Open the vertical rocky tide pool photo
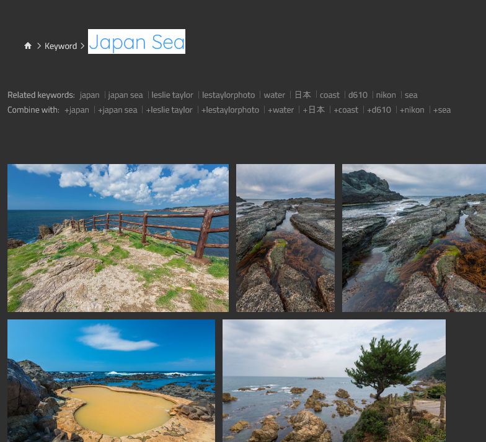 [285, 238]
